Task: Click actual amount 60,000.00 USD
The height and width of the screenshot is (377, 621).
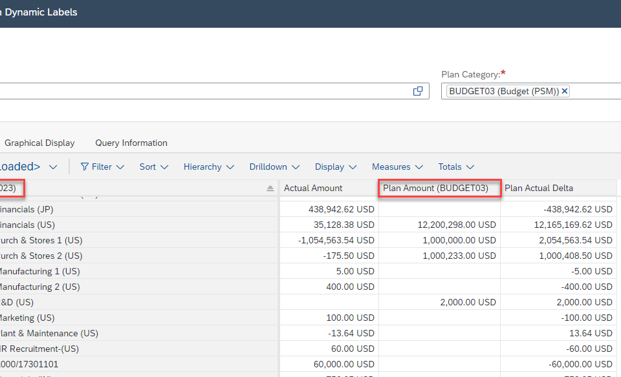Action: pyautogui.click(x=343, y=364)
